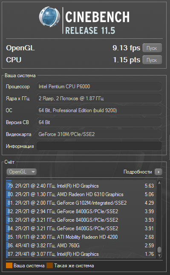This screenshot has width=170, height=275.
Task: Start the CPU test via its Пуск button
Action: tap(152, 60)
